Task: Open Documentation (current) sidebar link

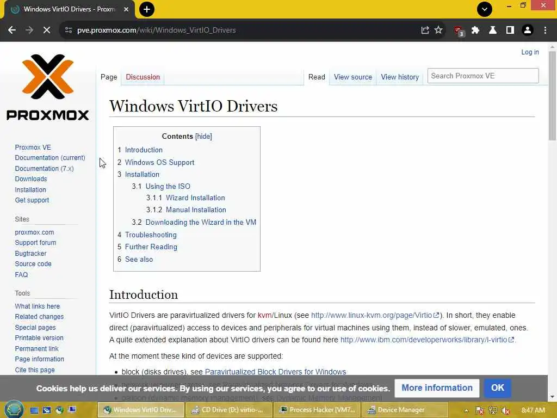Action: pos(50,158)
